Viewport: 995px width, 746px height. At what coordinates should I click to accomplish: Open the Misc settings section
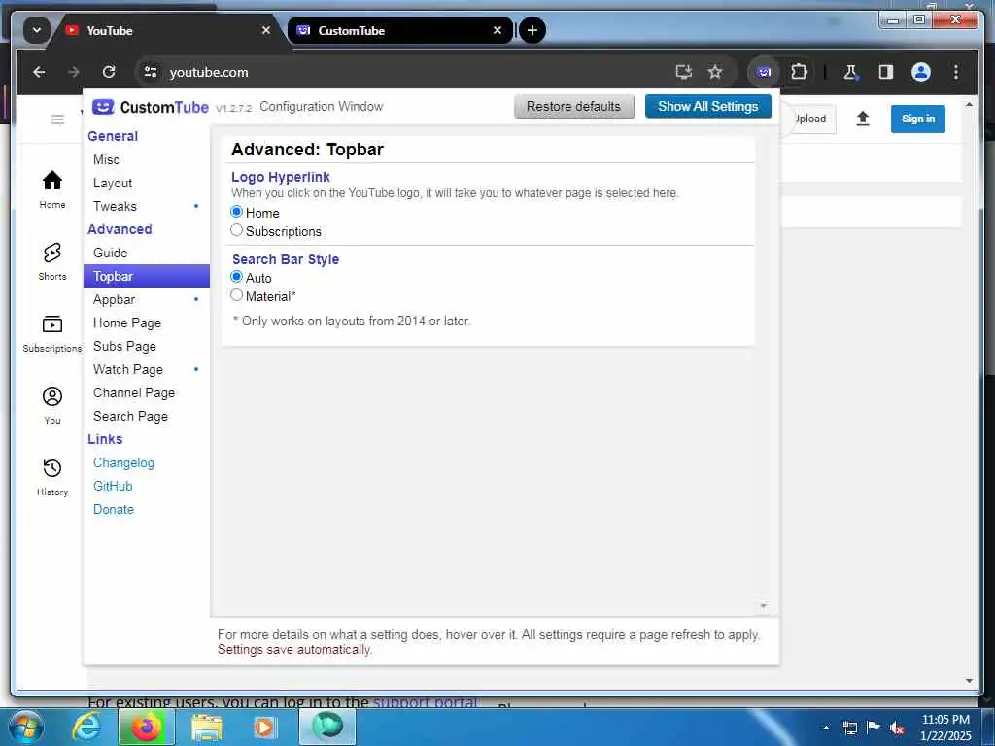pos(147,160)
